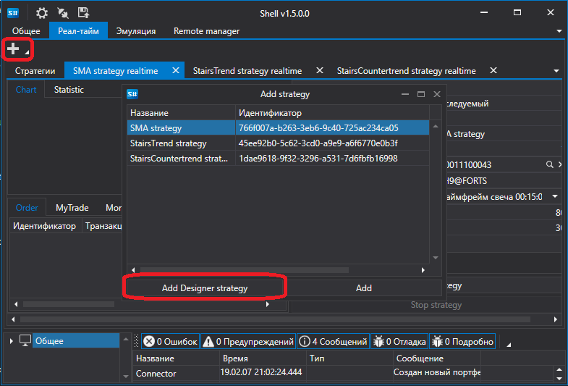568x386 pixels.
Task: Click the Тип column header in log
Action: 350,358
